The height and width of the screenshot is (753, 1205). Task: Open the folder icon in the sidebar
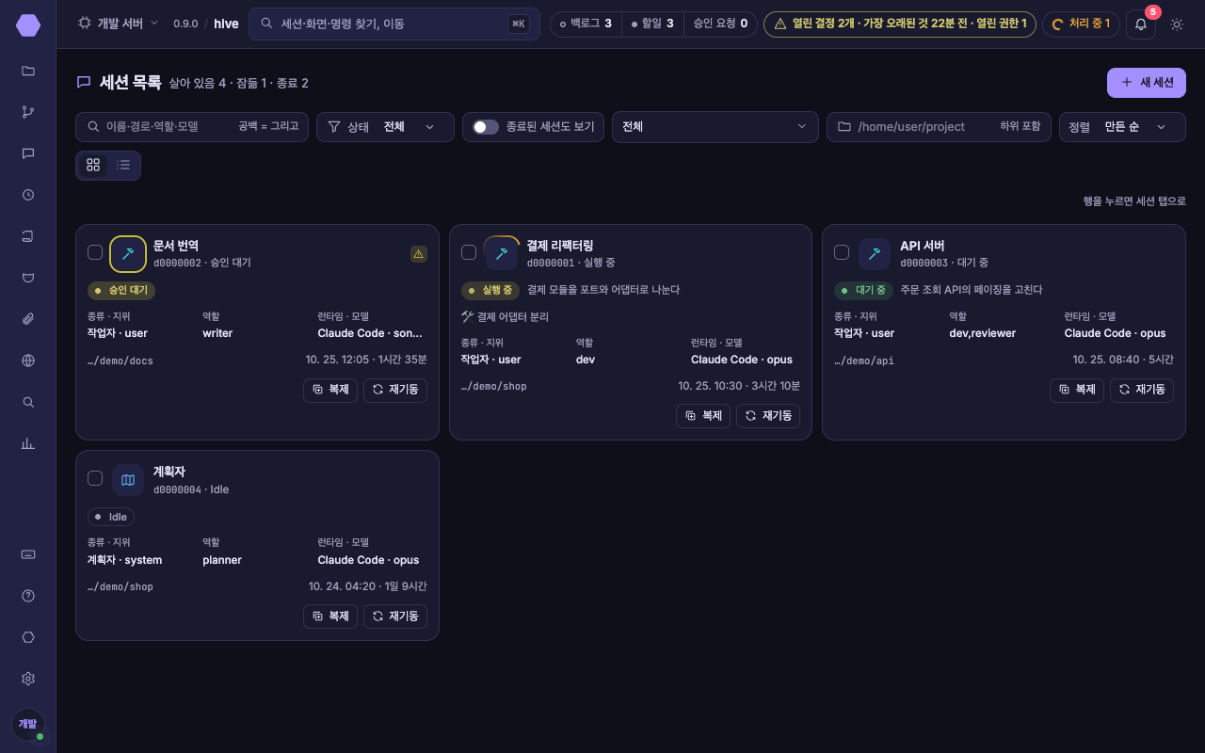pyautogui.click(x=28, y=71)
